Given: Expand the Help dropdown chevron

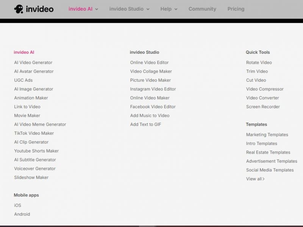Looking at the screenshot, I should (x=176, y=9).
